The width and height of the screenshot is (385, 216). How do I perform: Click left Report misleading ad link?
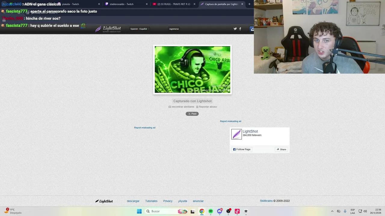pos(145,127)
